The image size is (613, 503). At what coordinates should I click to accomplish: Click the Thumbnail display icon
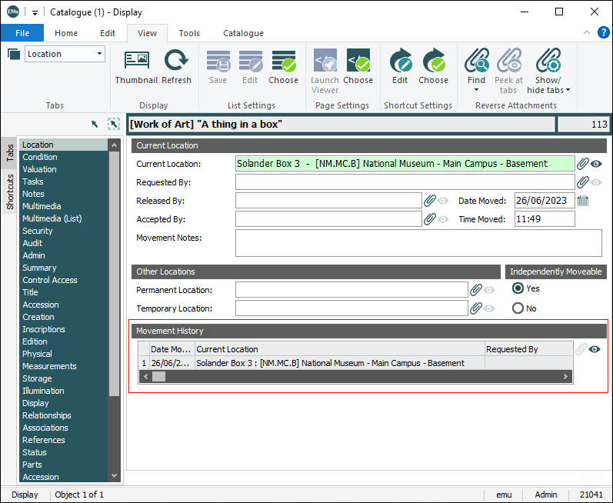point(136,61)
